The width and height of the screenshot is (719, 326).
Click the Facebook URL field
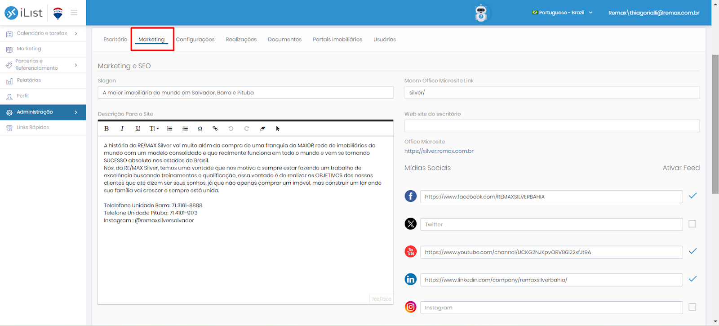tap(551, 196)
